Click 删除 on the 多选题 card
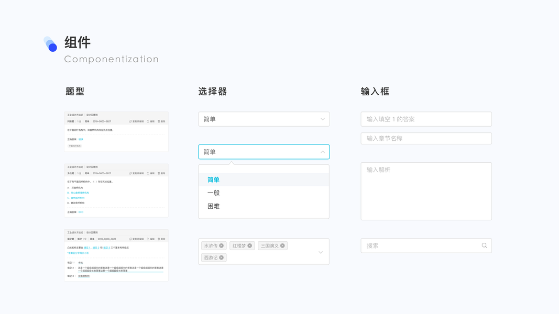559x314 pixels. (x=161, y=173)
